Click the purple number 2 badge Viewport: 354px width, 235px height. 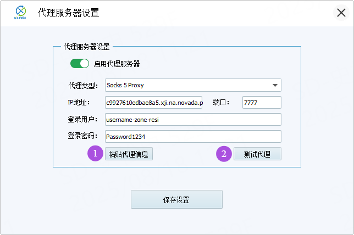[x=224, y=154]
